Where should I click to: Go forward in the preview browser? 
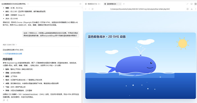(x=89, y=9)
